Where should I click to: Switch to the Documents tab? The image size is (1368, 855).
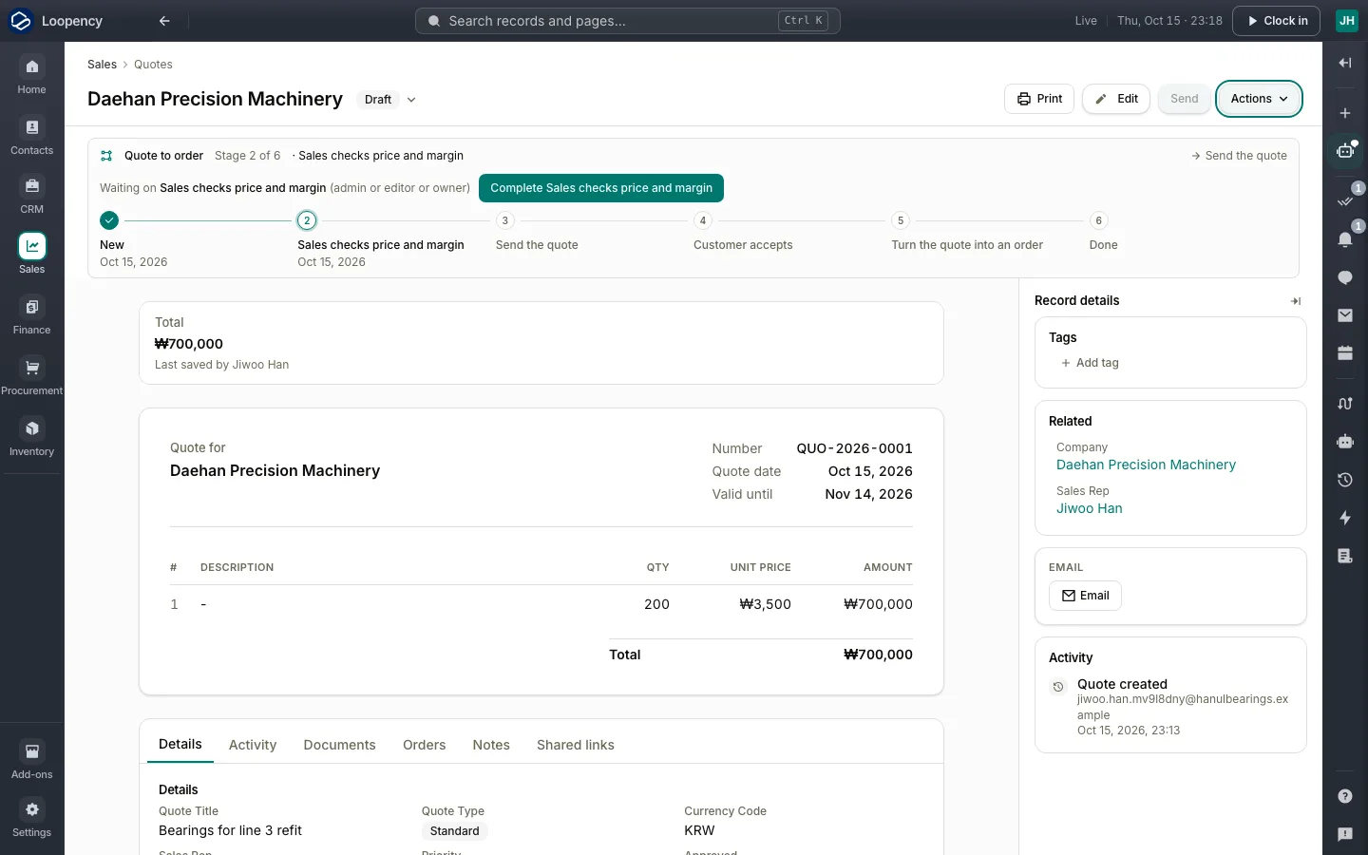(x=339, y=745)
